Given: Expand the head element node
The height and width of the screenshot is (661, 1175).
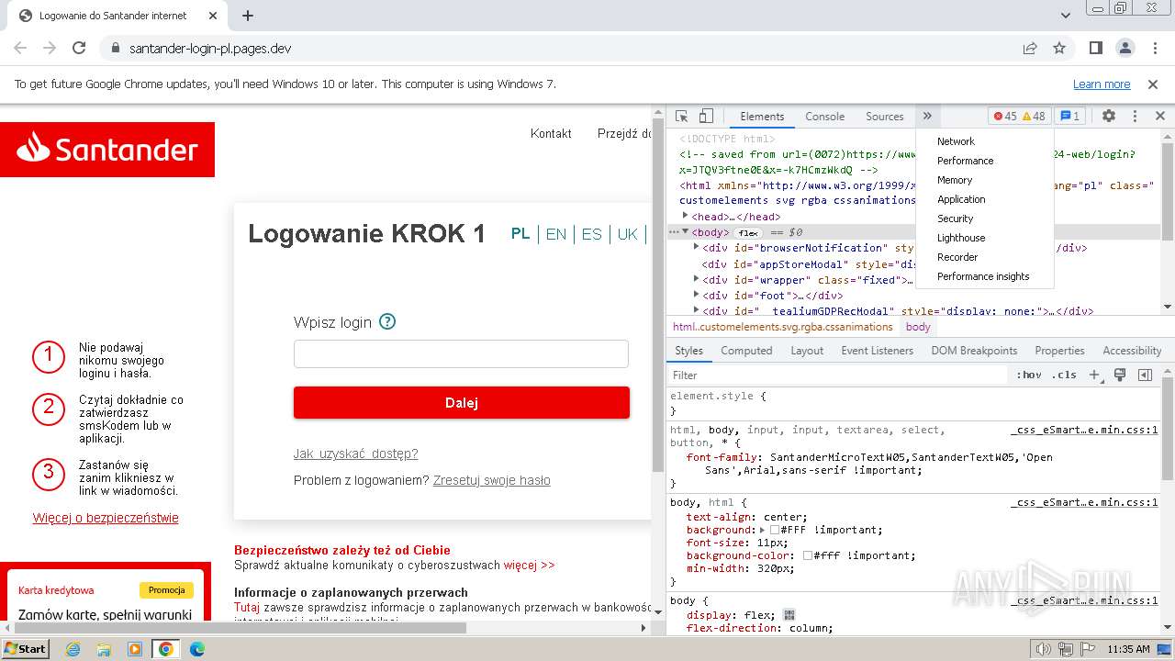Looking at the screenshot, I should coord(685,216).
